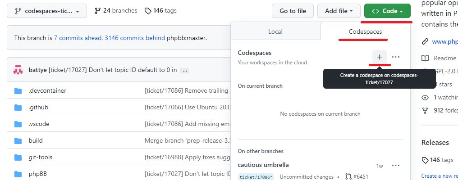
Task: Open the .devcontainer folder
Action: 47,91
